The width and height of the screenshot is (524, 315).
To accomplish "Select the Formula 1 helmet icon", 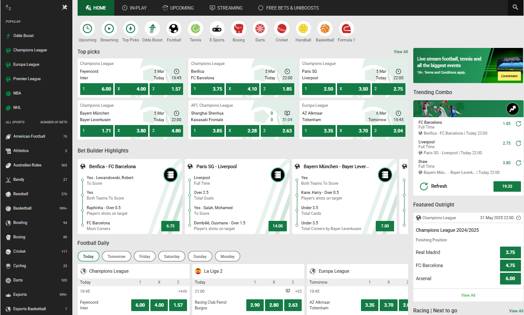I will 346,29.
